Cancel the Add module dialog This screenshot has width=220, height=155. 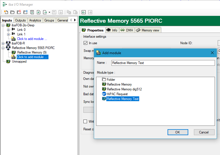tap(204, 132)
